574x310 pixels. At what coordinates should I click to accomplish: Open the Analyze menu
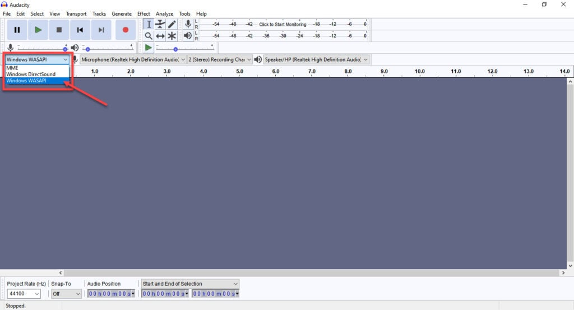coord(164,13)
